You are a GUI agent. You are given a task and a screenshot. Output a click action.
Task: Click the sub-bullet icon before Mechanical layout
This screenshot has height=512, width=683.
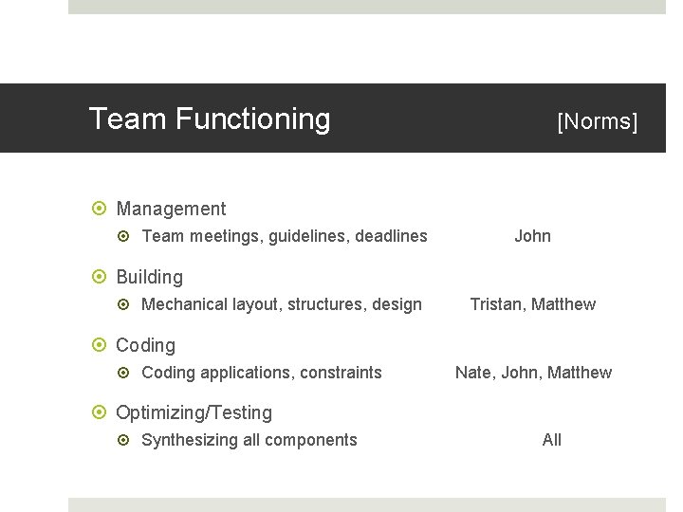(128, 304)
